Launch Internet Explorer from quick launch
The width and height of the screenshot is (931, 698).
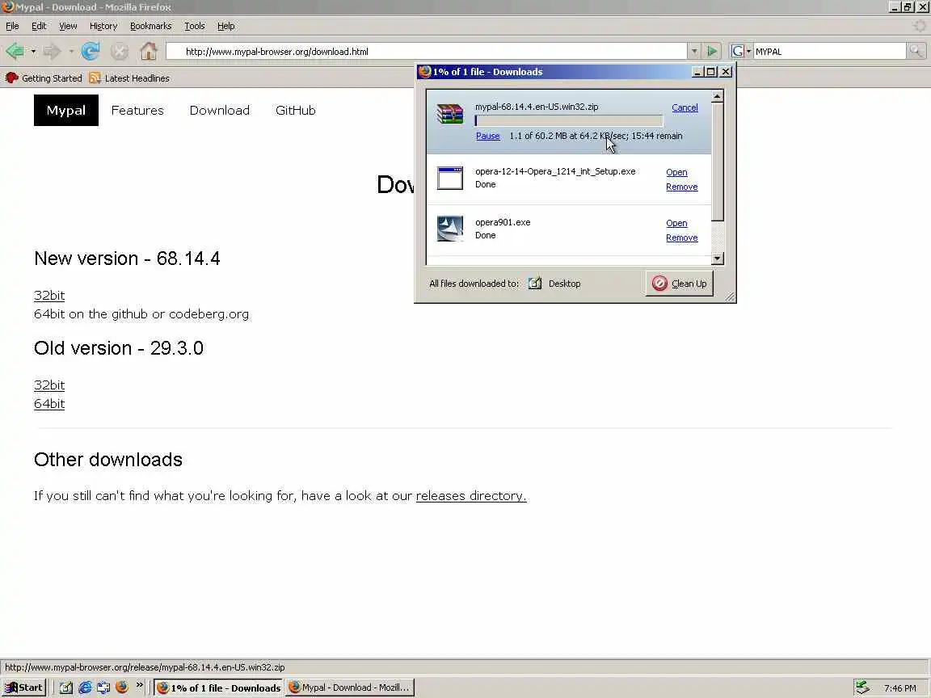[85, 687]
